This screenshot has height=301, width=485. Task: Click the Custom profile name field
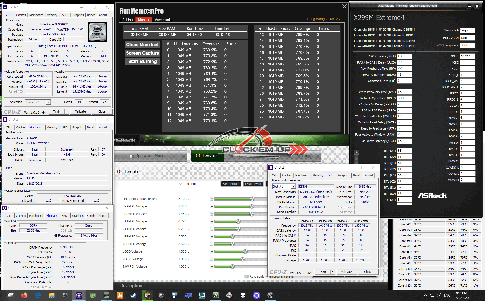pos(201,184)
